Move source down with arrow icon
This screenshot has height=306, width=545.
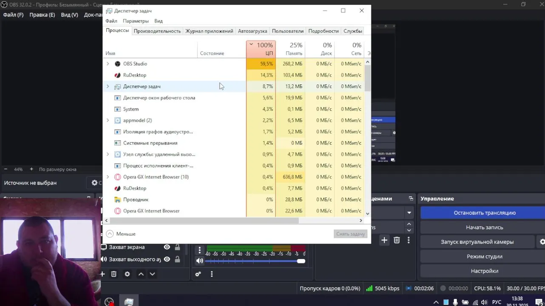152,274
